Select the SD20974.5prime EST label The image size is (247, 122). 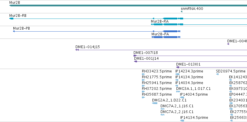231,71
